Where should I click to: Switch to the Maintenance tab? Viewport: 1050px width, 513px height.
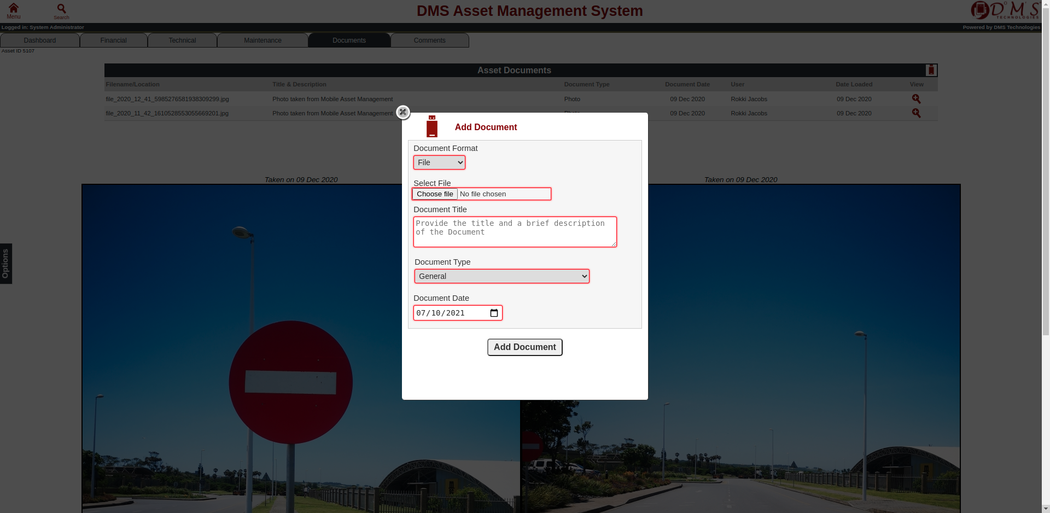pos(262,40)
